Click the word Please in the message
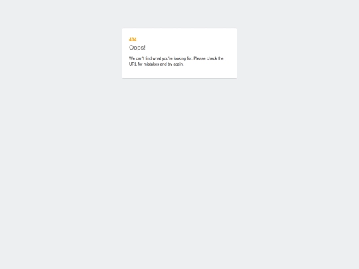359x269 pixels. click(x=200, y=58)
